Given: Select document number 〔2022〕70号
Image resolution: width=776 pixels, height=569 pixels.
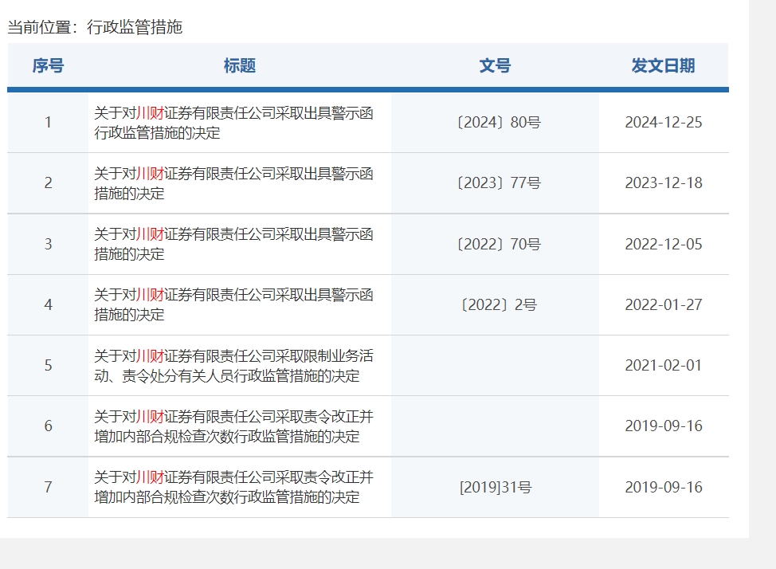Looking at the screenshot, I should point(499,244).
